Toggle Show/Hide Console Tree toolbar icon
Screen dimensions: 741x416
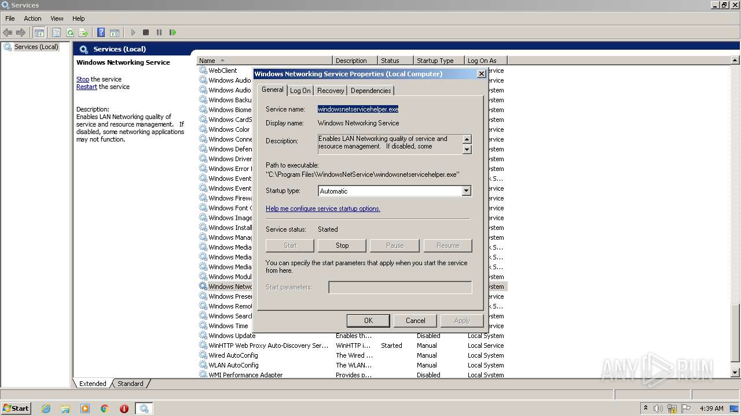click(39, 32)
